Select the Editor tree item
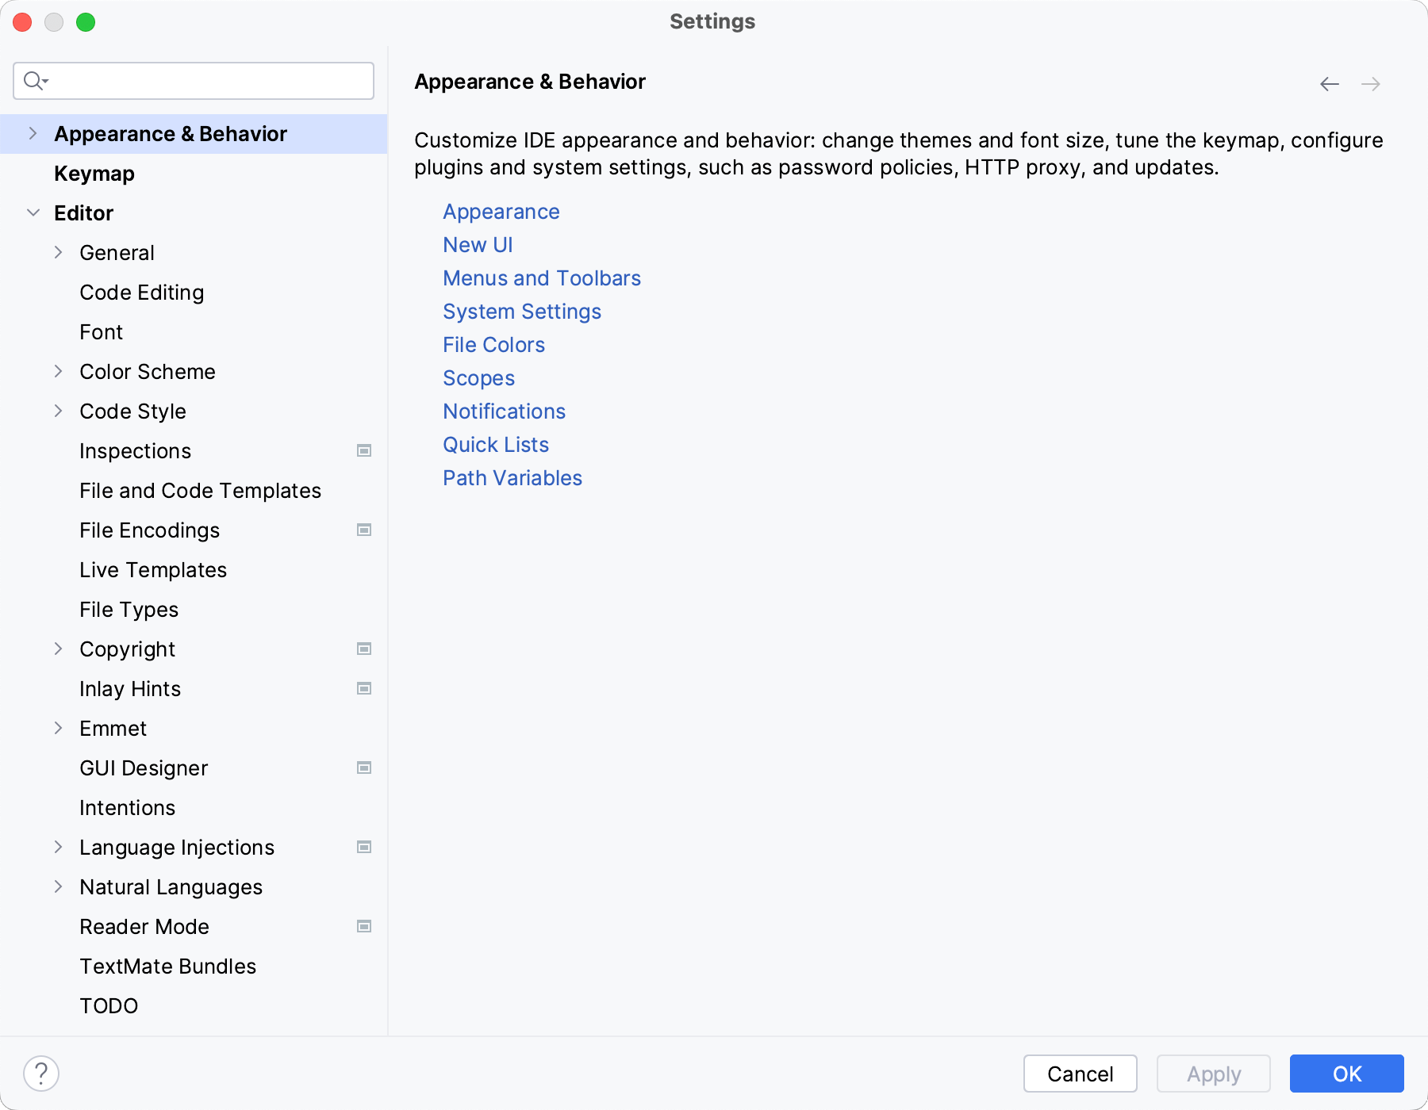 194,213
